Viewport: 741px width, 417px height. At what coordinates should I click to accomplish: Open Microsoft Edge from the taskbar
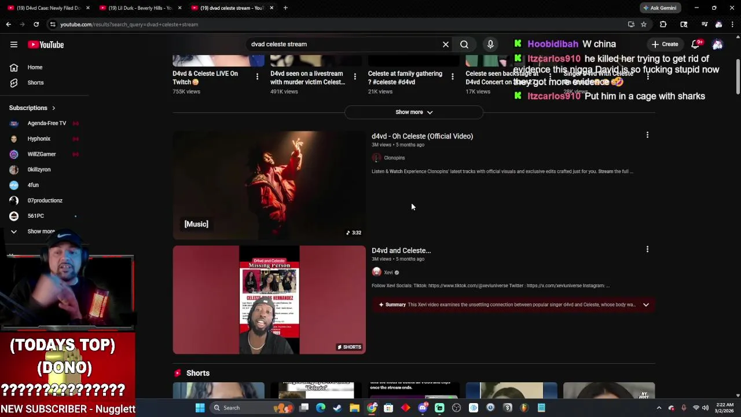point(321,408)
